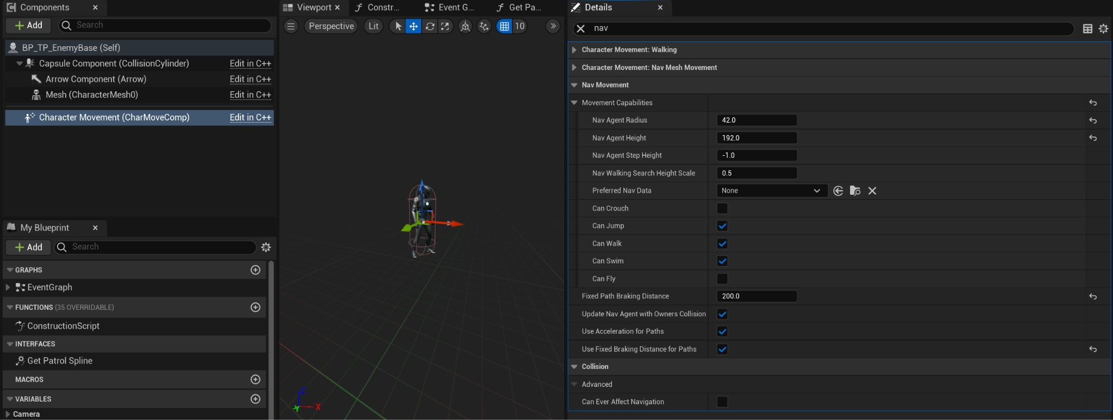Reset Nav Agent Height to default
Screen dimensions: 1113x420
tap(1093, 138)
